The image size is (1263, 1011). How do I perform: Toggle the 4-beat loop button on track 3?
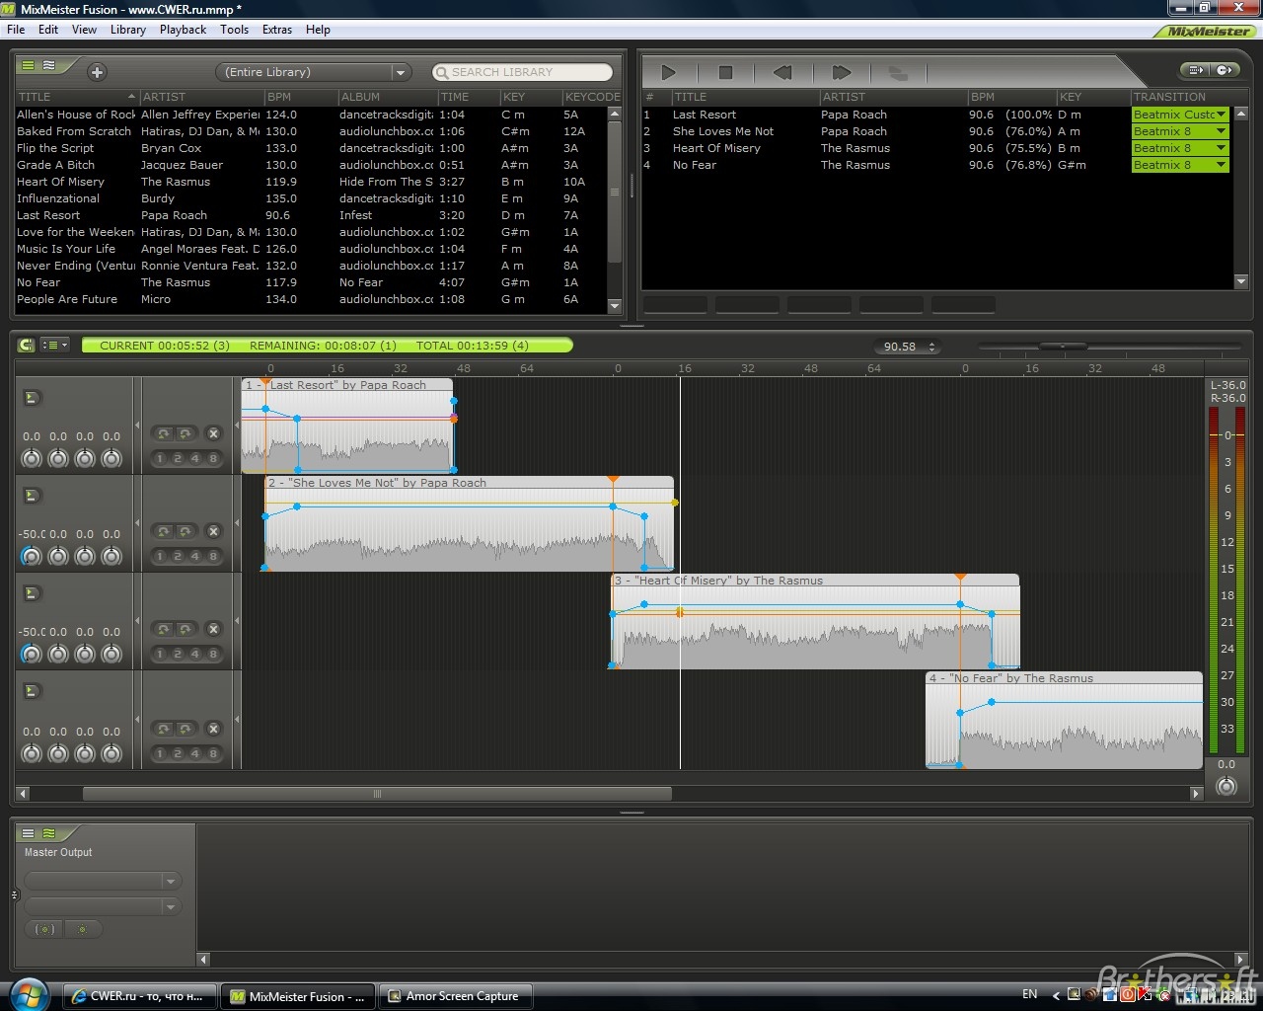[x=194, y=654]
